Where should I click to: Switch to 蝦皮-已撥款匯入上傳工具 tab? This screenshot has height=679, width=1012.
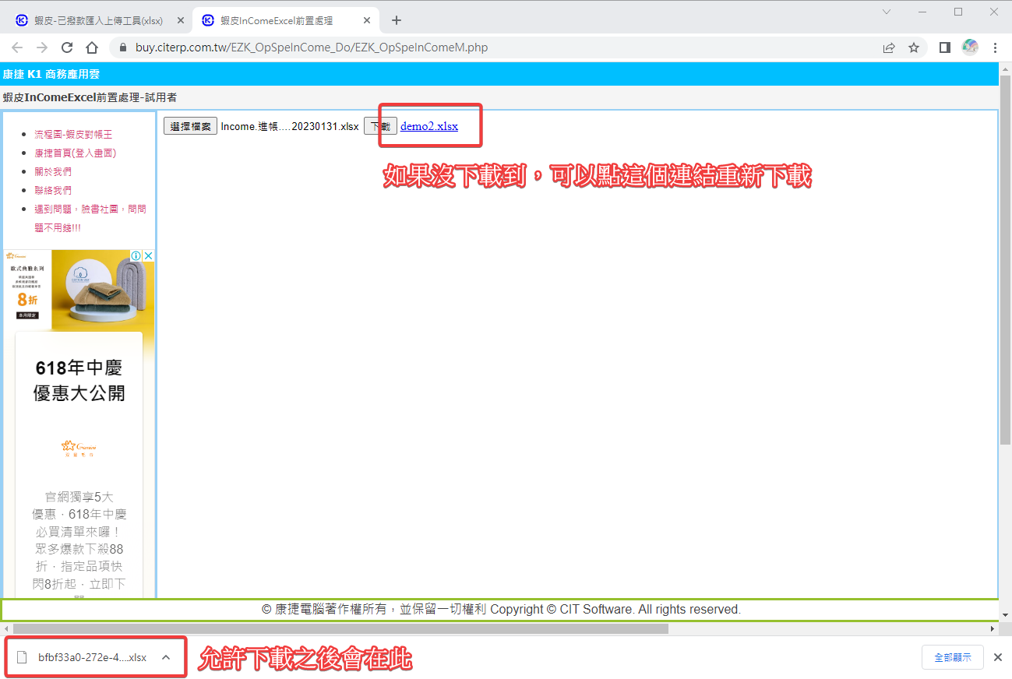[97, 20]
